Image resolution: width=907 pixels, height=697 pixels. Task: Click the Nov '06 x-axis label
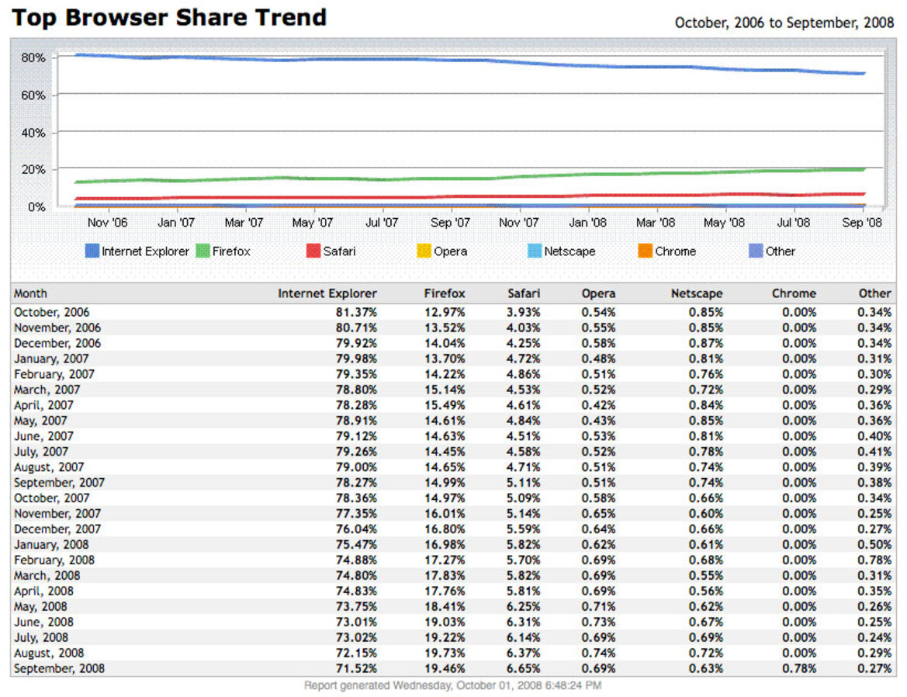pos(108,223)
